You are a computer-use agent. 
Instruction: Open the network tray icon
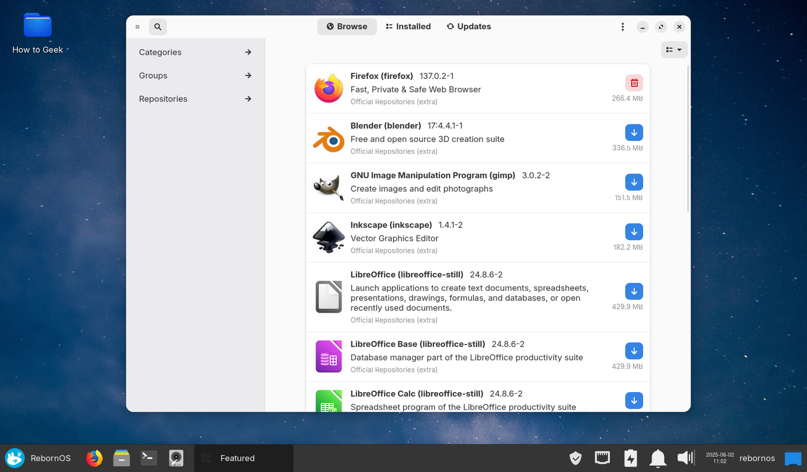pyautogui.click(x=602, y=458)
